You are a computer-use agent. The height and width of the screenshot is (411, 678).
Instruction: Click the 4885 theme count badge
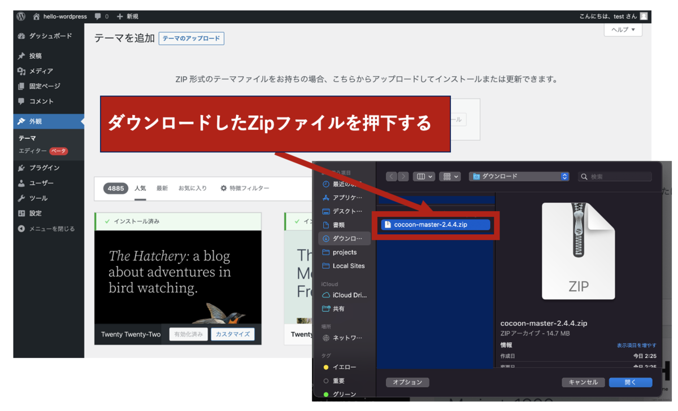pyautogui.click(x=116, y=189)
